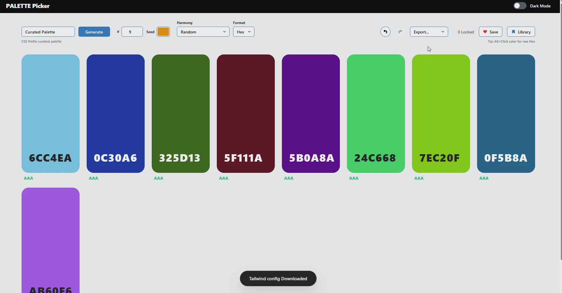The height and width of the screenshot is (293, 562).
Task: Open the Harmony dropdown set to Random
Action: pyautogui.click(x=203, y=32)
